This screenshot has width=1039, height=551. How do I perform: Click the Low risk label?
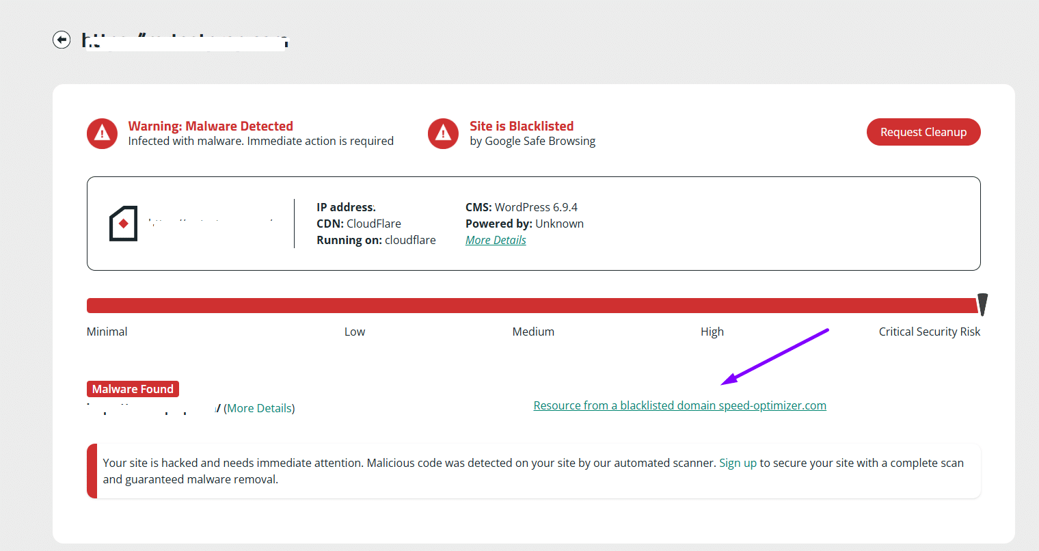tap(355, 332)
